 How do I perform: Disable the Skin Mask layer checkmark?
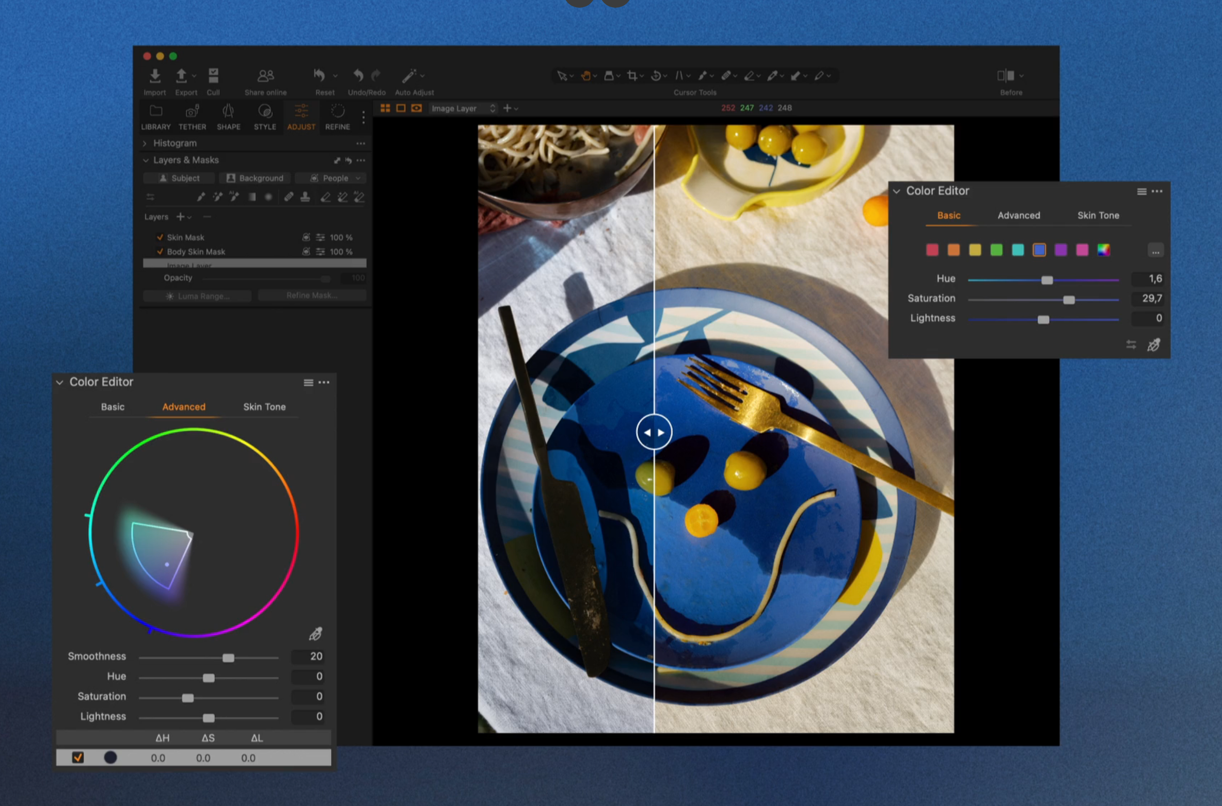160,237
